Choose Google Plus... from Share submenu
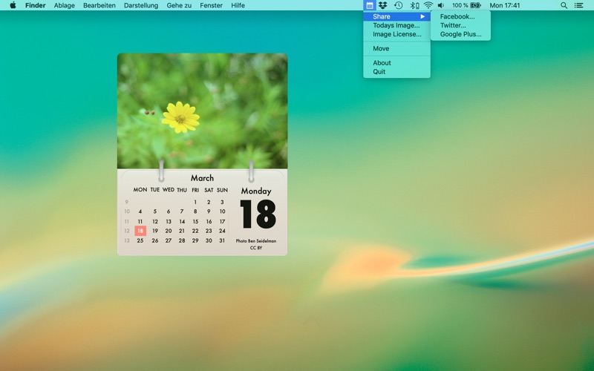The height and width of the screenshot is (371, 594). click(x=460, y=34)
